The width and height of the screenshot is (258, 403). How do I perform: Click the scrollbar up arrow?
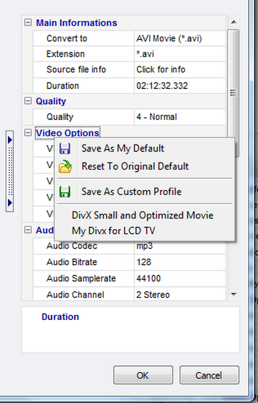point(234,22)
